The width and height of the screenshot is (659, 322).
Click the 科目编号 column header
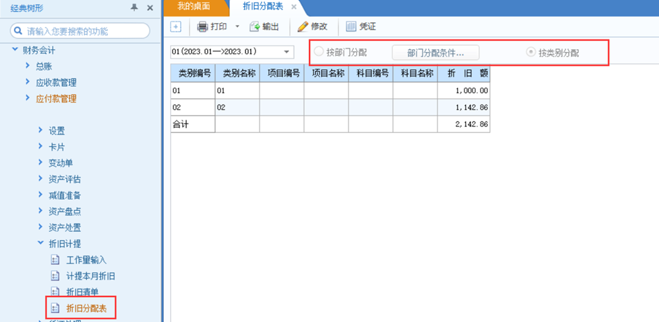click(x=371, y=74)
